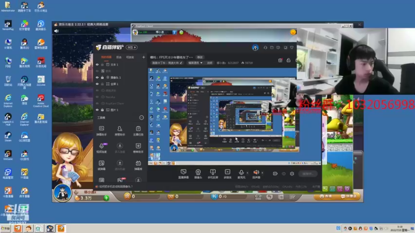This screenshot has width=415, height=233.
Task: Open the PK tool in toolbox
Action: point(120,180)
